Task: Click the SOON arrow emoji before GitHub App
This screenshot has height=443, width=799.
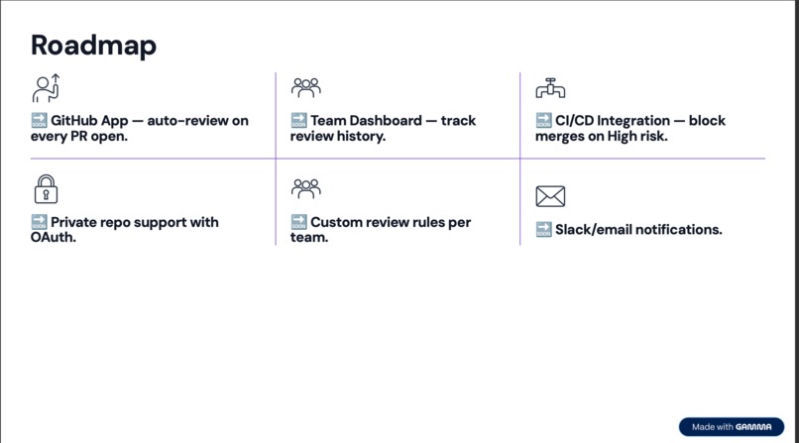Action: pos(39,121)
